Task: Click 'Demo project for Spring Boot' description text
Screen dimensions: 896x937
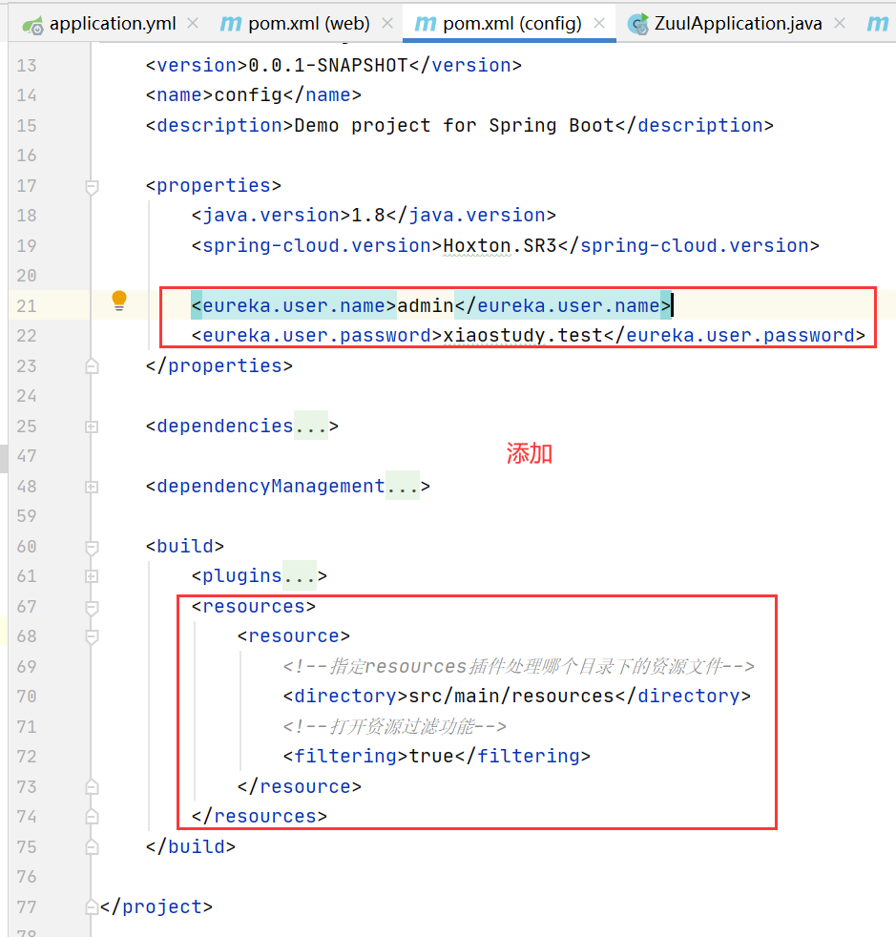Action: click(454, 126)
